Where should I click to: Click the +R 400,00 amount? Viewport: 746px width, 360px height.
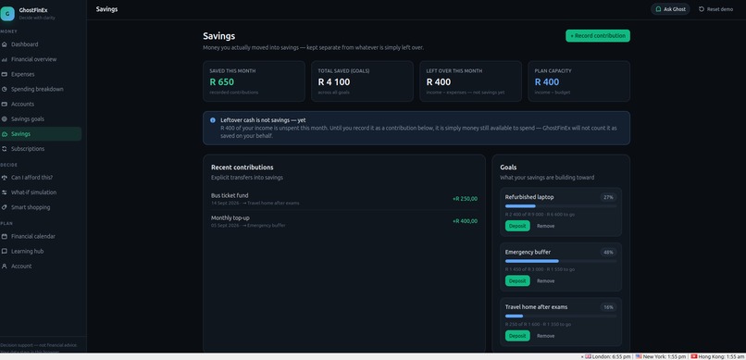point(465,221)
